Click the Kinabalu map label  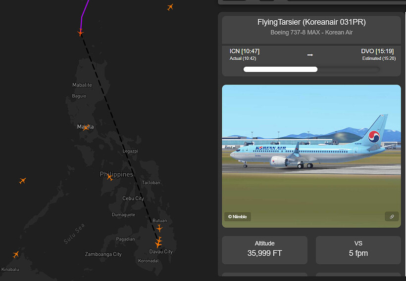tap(10, 269)
